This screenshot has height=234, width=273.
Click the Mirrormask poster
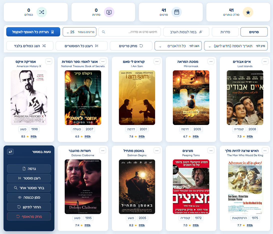(x=191, y=98)
